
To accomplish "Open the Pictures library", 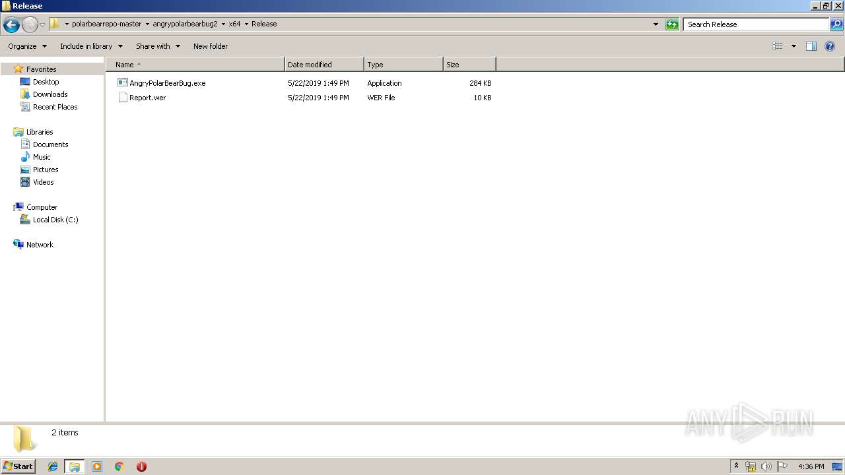I will tap(46, 170).
